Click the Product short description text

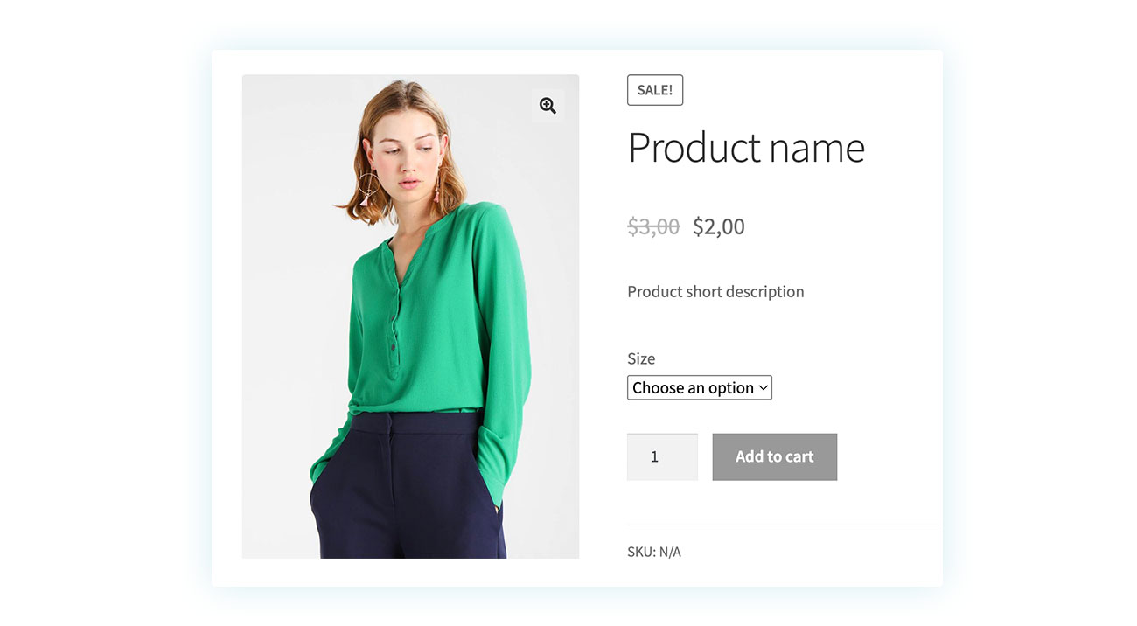[715, 291]
